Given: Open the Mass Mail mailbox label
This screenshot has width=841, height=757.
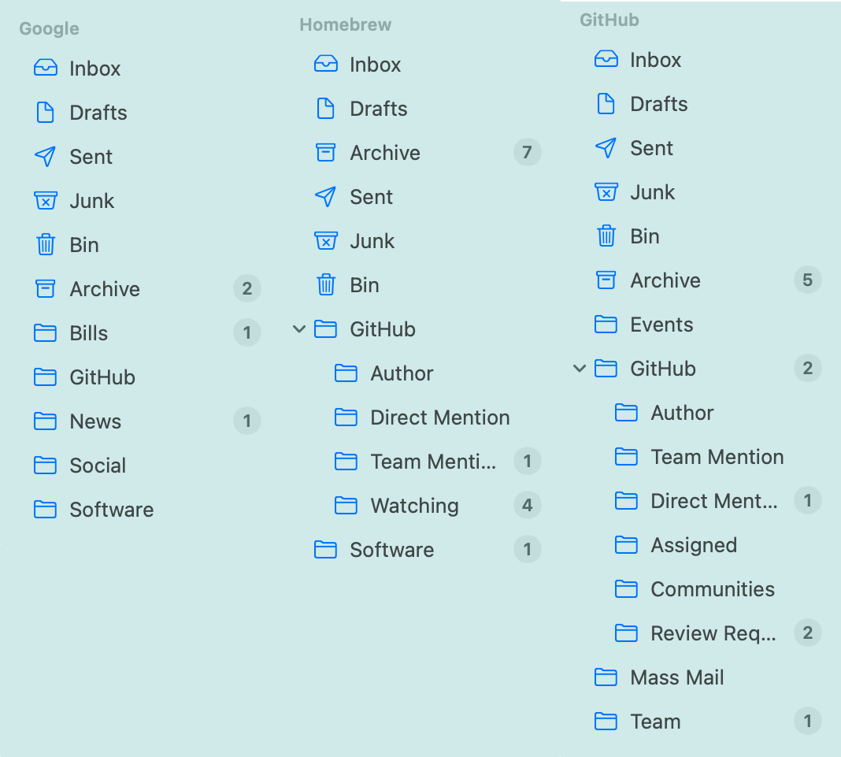Looking at the screenshot, I should [677, 677].
